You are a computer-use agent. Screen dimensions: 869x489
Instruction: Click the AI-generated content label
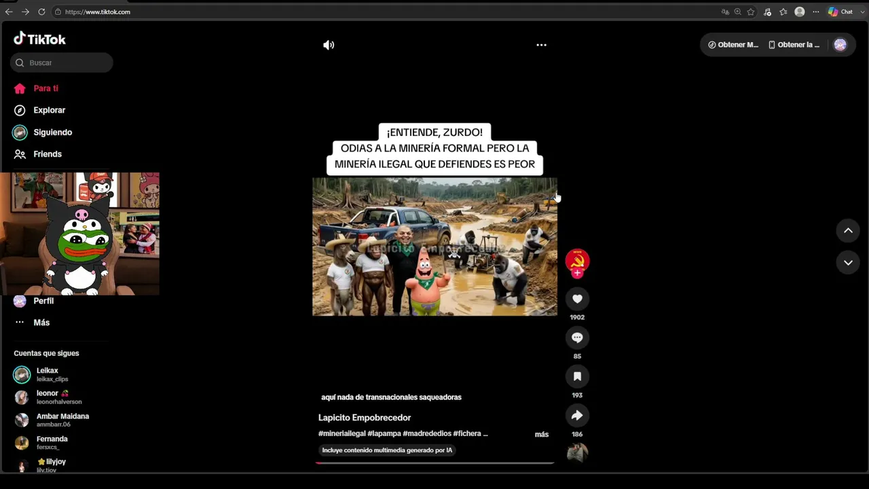pos(387,450)
